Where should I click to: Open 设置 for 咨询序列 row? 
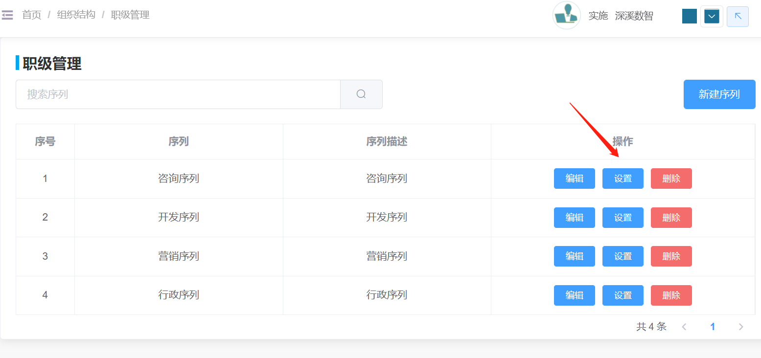coord(623,179)
